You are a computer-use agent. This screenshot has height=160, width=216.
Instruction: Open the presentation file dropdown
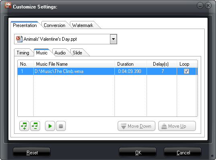point(113,39)
